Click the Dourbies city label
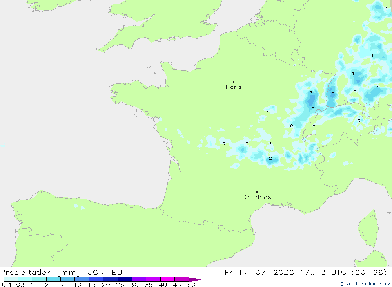Image resolution: width=392 pixels, height=287 pixels. pos(257,197)
